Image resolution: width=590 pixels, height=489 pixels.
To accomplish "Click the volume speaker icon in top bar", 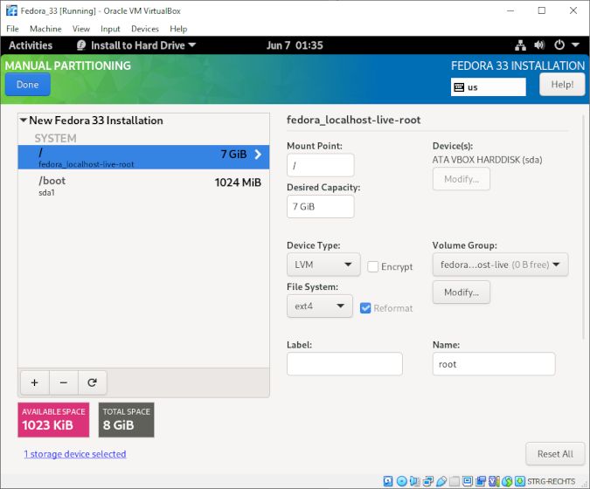I will (539, 45).
